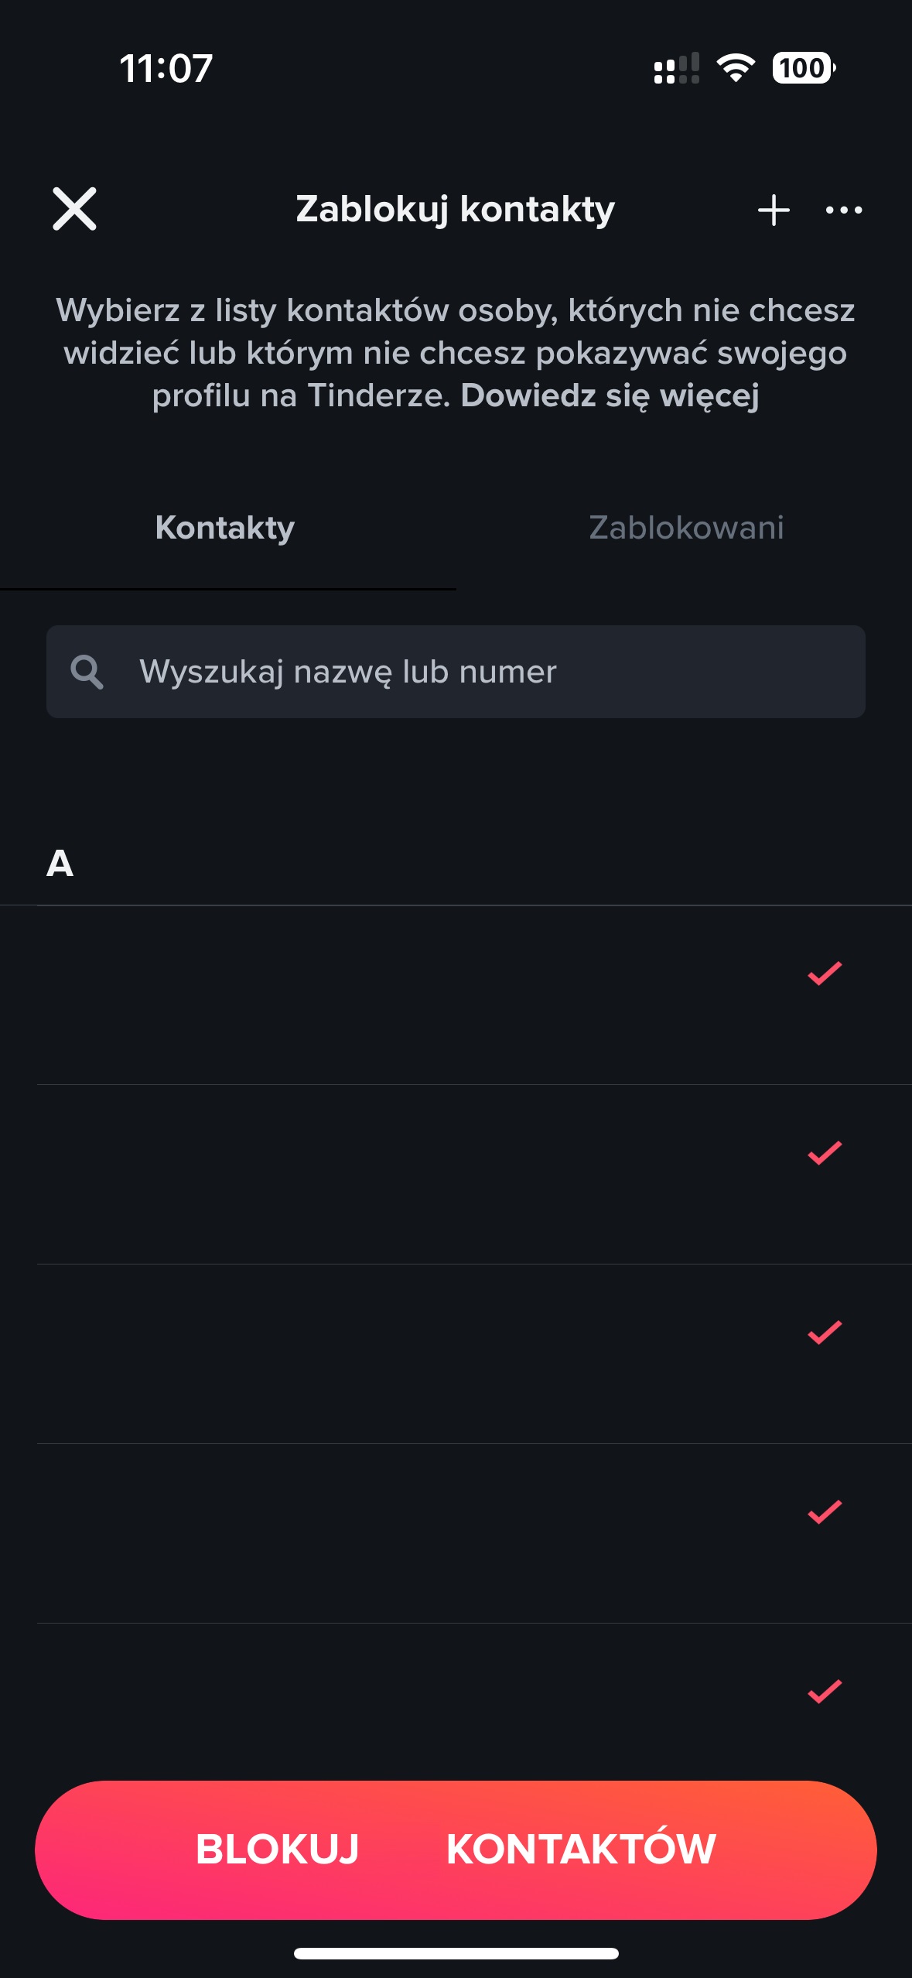Image resolution: width=912 pixels, height=1978 pixels.
Task: Click the magnifying glass search icon
Action: point(87,672)
